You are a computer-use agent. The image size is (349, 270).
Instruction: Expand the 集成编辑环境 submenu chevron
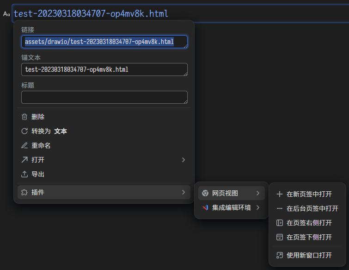coord(258,207)
